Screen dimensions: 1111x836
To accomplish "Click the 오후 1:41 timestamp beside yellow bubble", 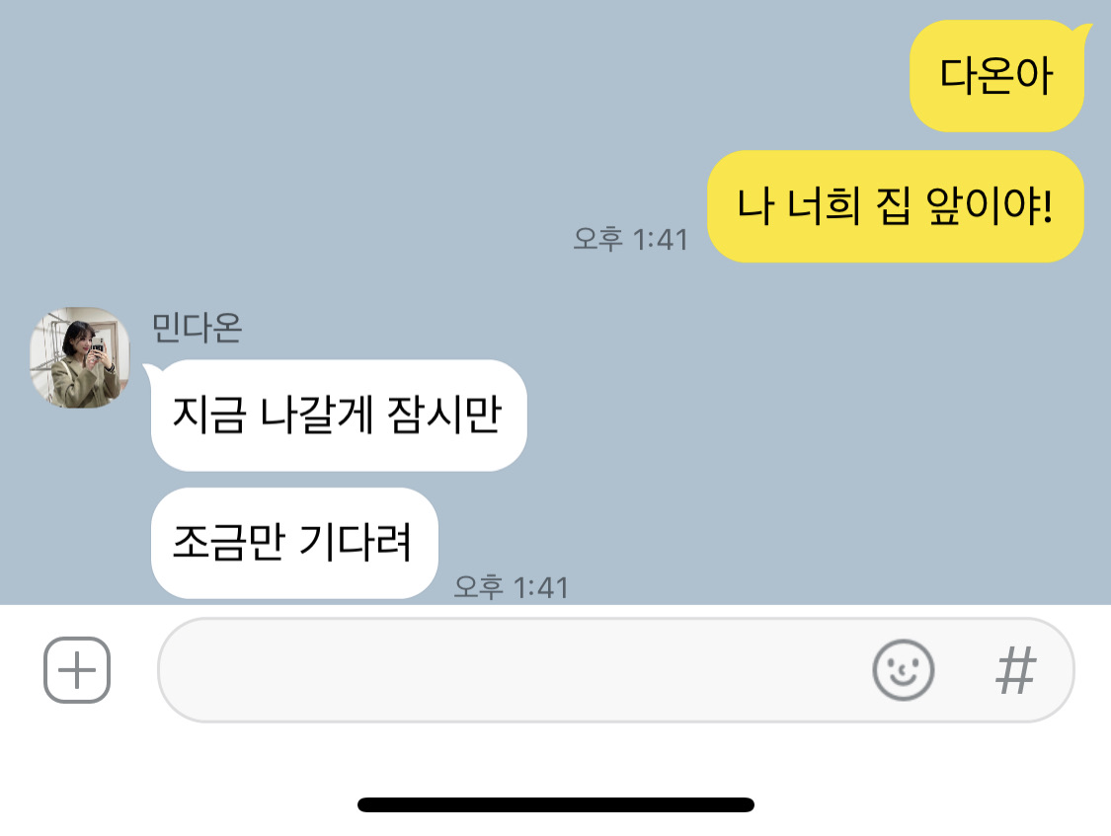I will pyautogui.click(x=631, y=239).
